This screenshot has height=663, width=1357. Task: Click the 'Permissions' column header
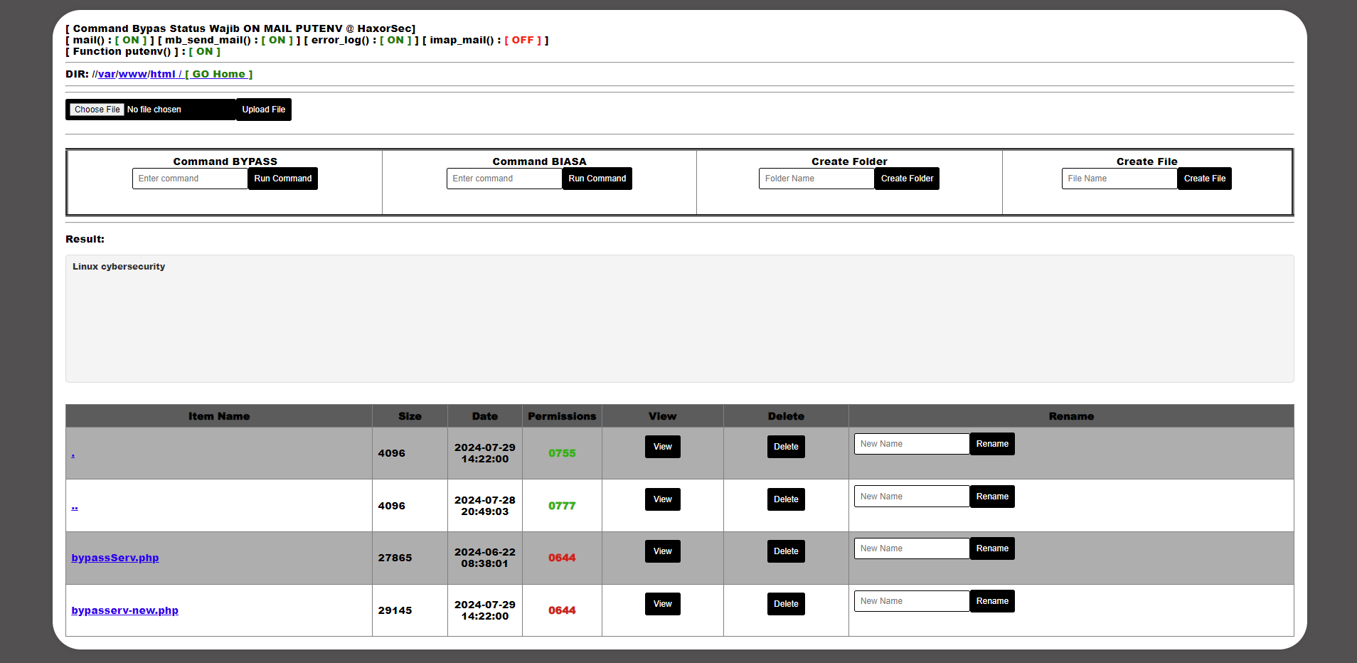tap(562, 416)
